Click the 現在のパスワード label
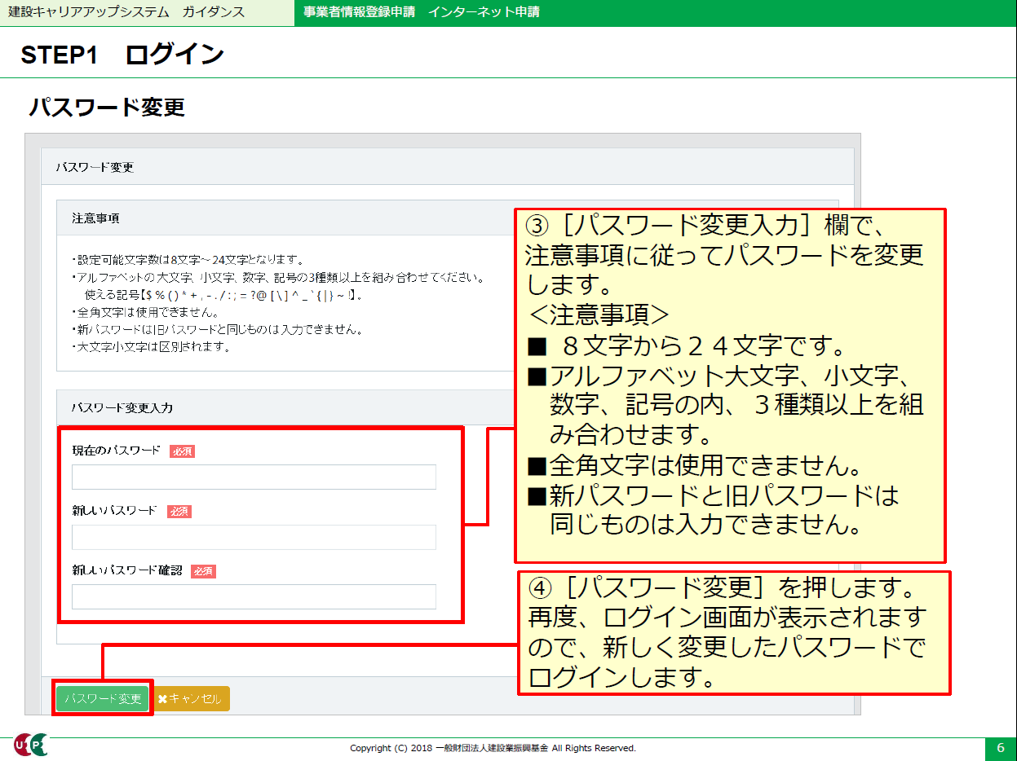Image resolution: width=1017 pixels, height=761 pixels. tap(117, 451)
